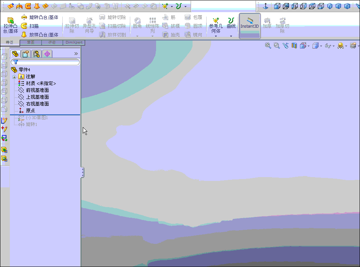The height and width of the screenshot is (267, 360).
Task: Click the green curves icon in top toolbar
Action: coord(178,6)
